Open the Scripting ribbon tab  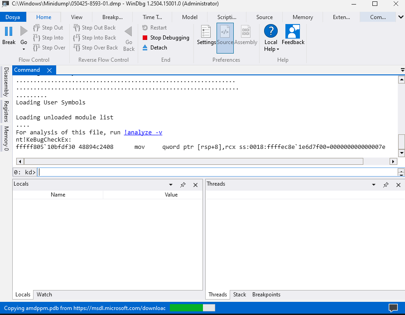click(x=227, y=17)
